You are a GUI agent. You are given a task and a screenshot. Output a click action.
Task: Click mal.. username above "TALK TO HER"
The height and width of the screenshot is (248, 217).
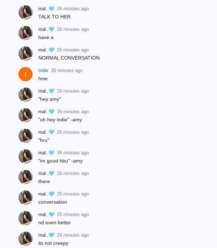(x=43, y=9)
